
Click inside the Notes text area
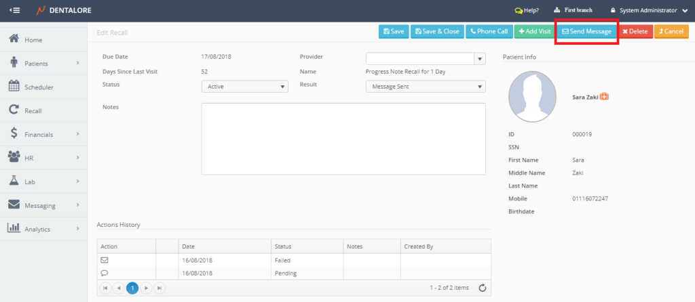click(x=343, y=139)
